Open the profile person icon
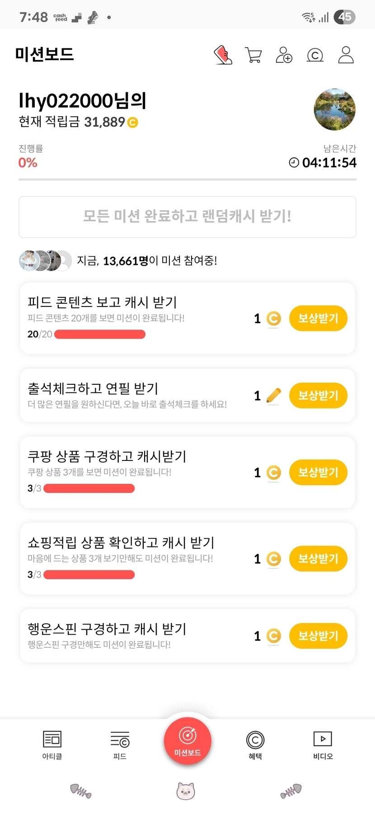The width and height of the screenshot is (375, 814). click(346, 55)
